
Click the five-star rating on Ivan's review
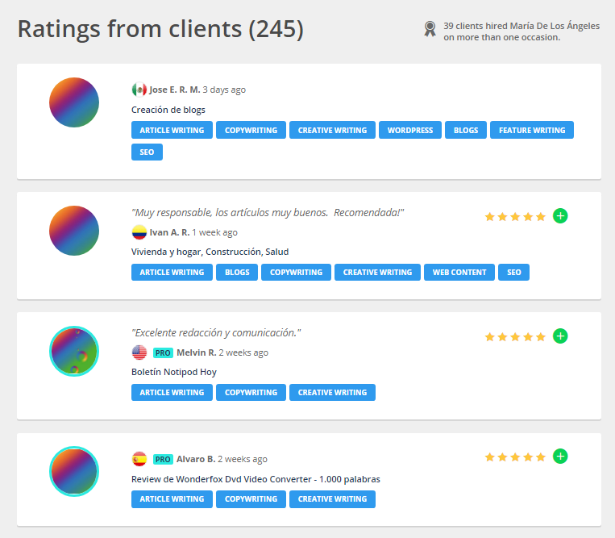pyautogui.click(x=514, y=216)
